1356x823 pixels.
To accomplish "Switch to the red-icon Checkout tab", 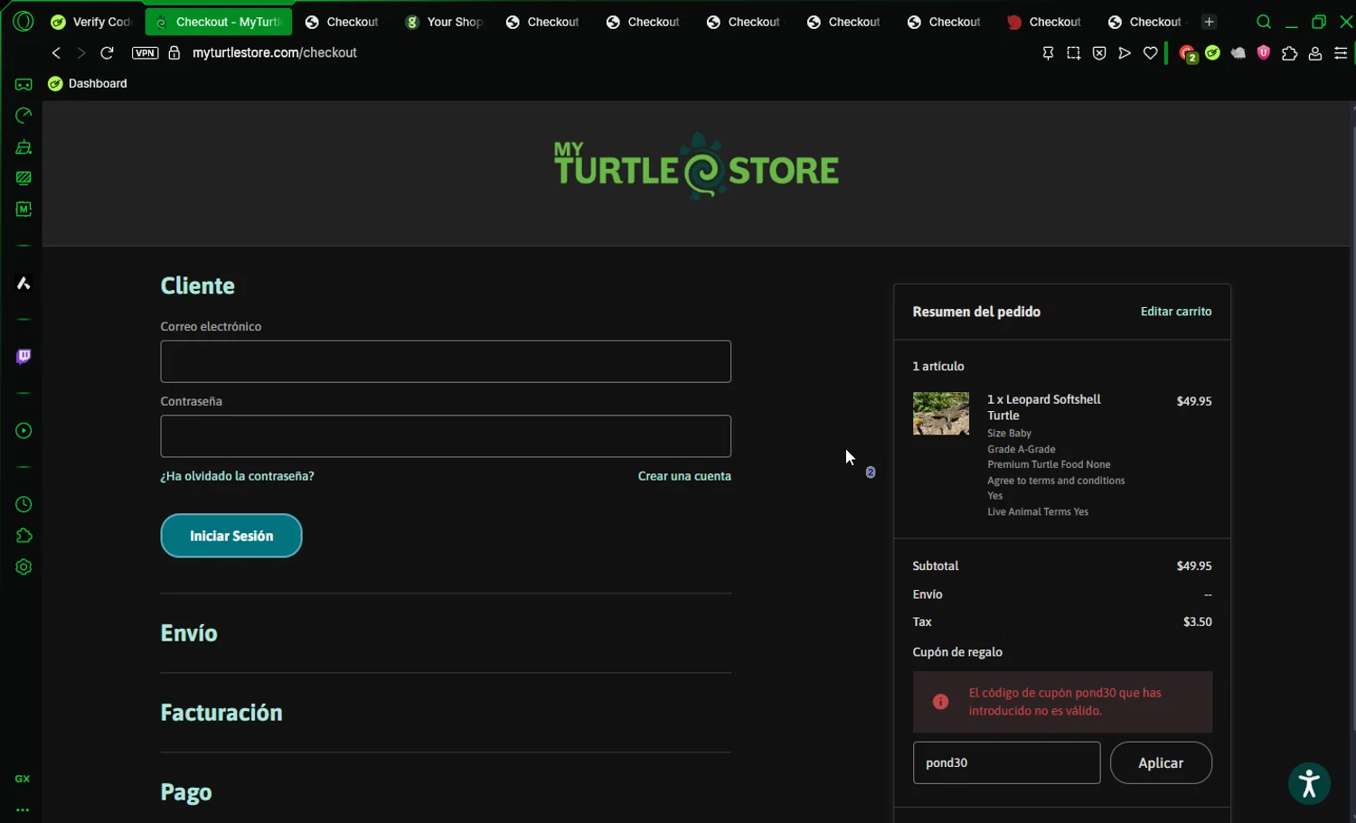I will pyautogui.click(x=1044, y=22).
